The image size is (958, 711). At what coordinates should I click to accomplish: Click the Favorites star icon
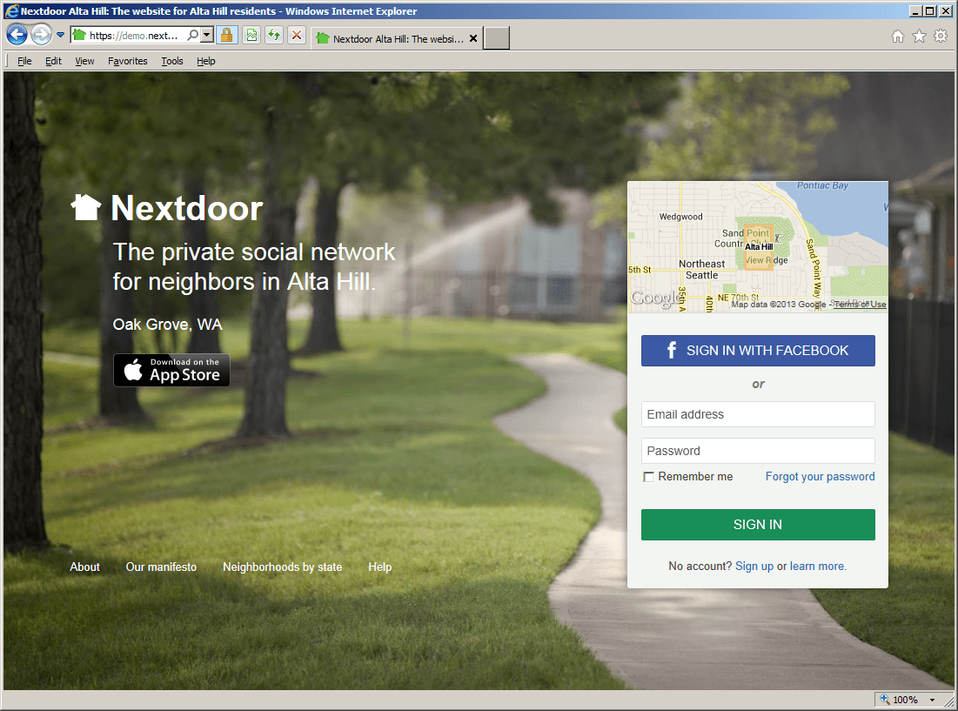click(919, 37)
